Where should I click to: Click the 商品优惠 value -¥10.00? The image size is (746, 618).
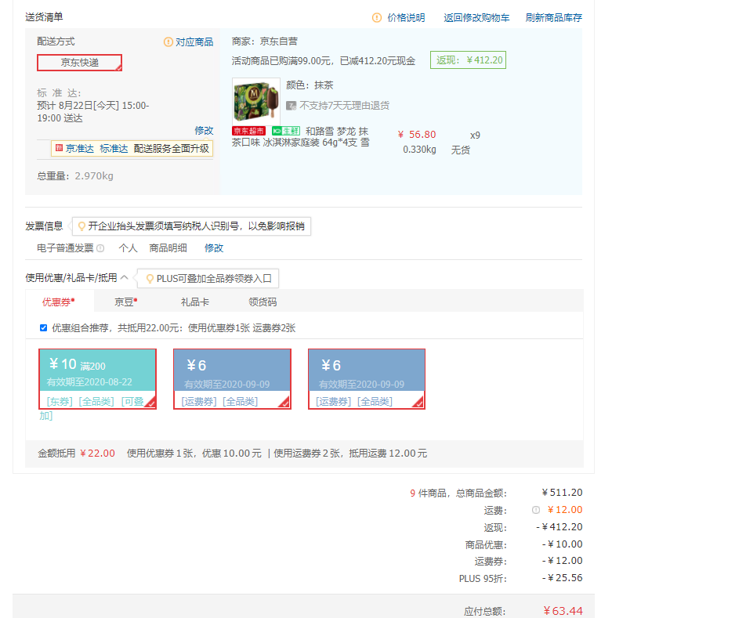click(x=563, y=544)
